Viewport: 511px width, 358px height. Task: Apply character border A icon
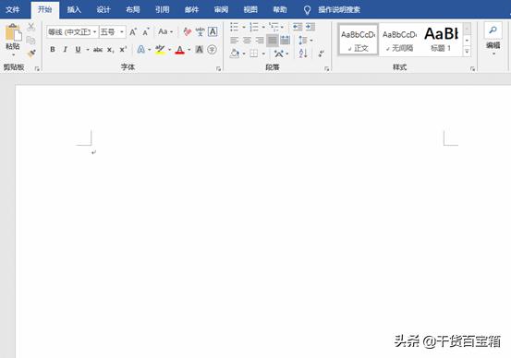point(213,31)
